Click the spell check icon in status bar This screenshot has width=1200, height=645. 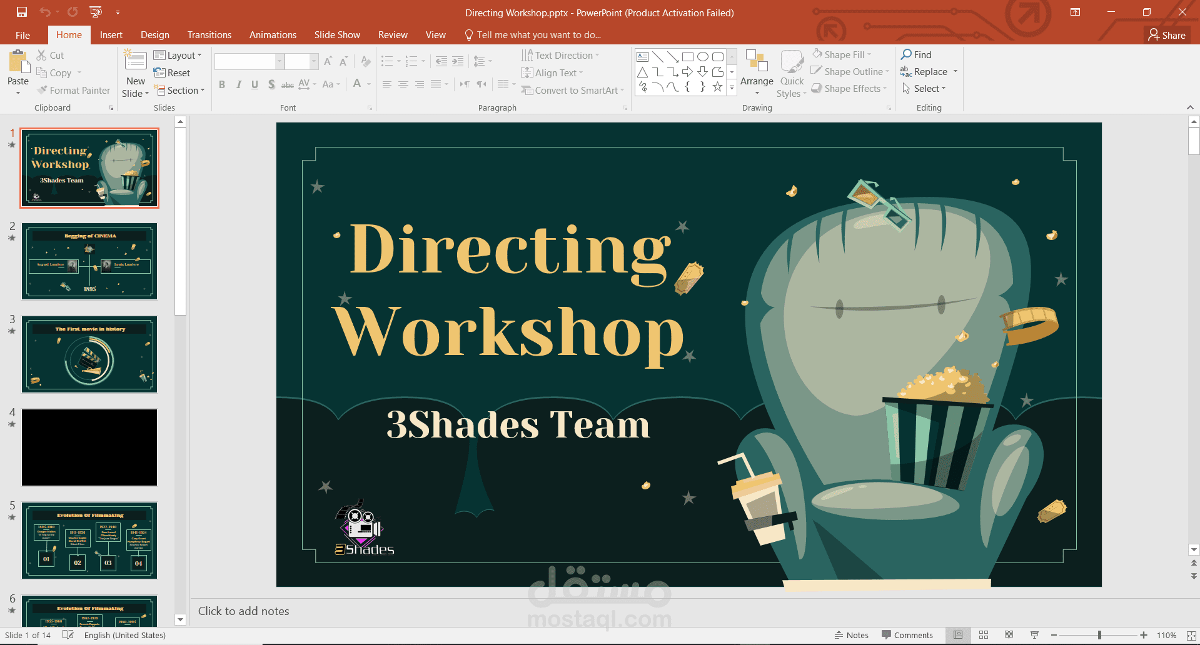click(68, 635)
